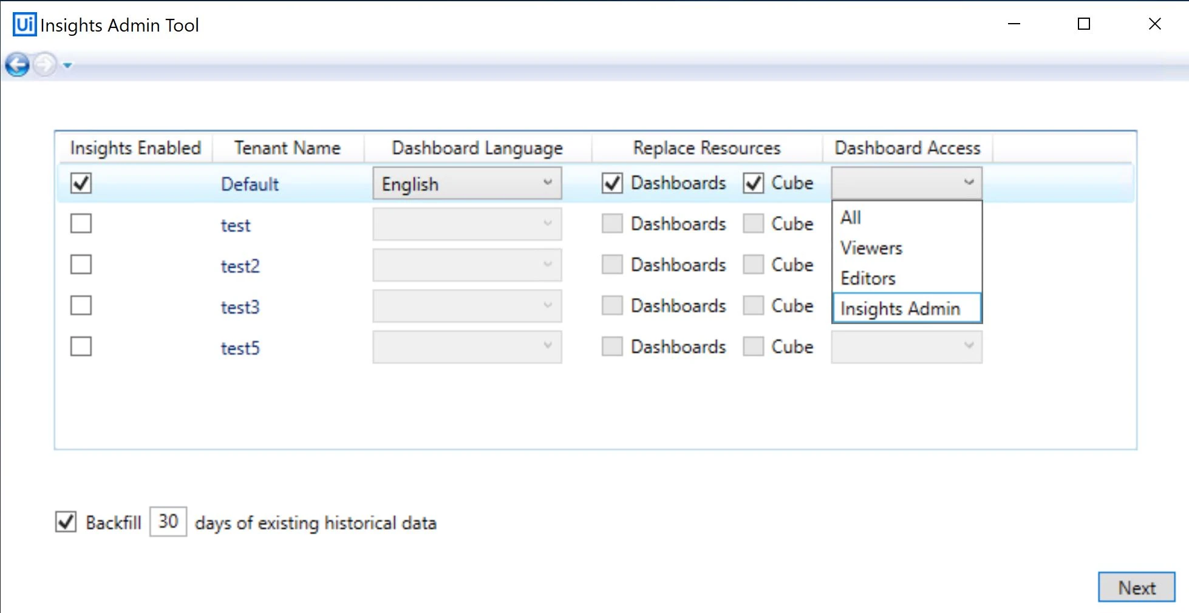
Task: Open Dashboard Language dropdown for test3 tenant
Action: point(467,306)
